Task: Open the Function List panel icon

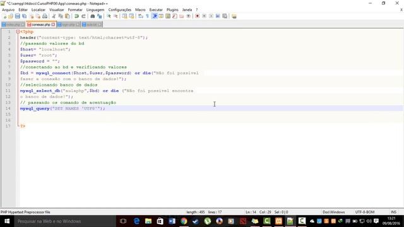Action: pyautogui.click(x=175, y=16)
